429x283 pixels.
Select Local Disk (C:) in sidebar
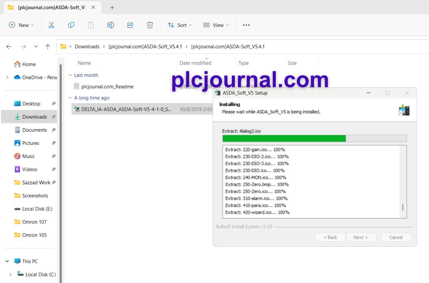[37, 275]
